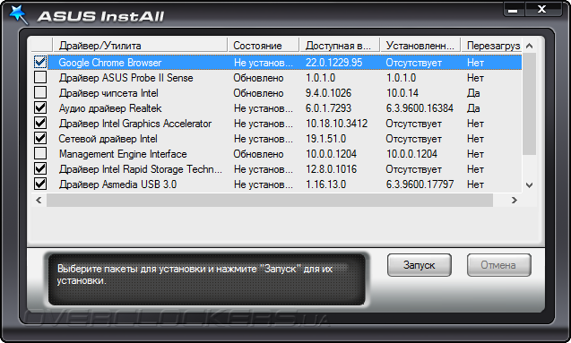This screenshot has width=571, height=343.
Task: Sort by the Драйвер/Утилита column header
Action: point(140,46)
